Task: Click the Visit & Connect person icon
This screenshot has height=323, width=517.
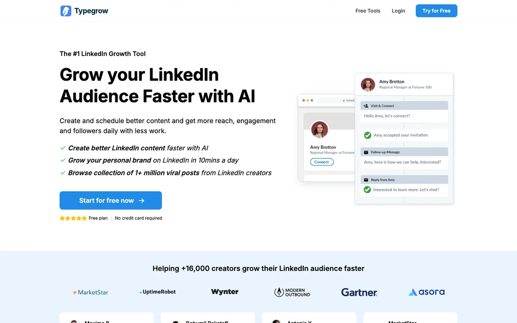Action: 366,106
